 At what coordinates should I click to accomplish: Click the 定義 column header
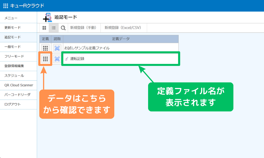tap(45, 39)
